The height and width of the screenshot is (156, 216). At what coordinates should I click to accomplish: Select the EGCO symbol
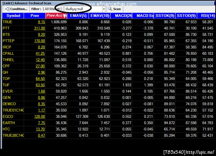pyautogui.click(x=8, y=117)
